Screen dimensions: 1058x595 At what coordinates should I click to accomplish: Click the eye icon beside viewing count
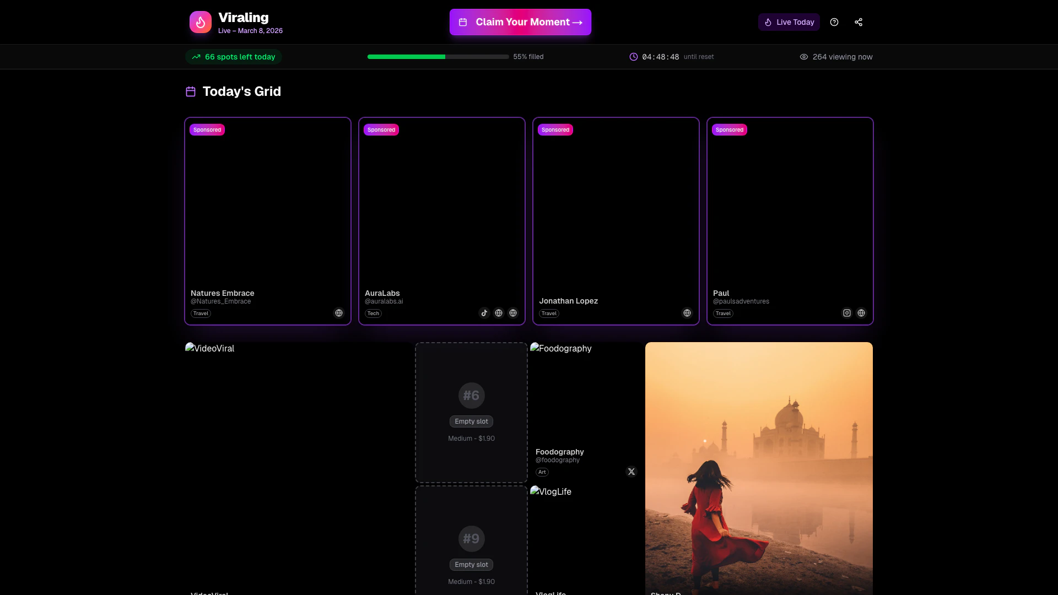pyautogui.click(x=804, y=57)
